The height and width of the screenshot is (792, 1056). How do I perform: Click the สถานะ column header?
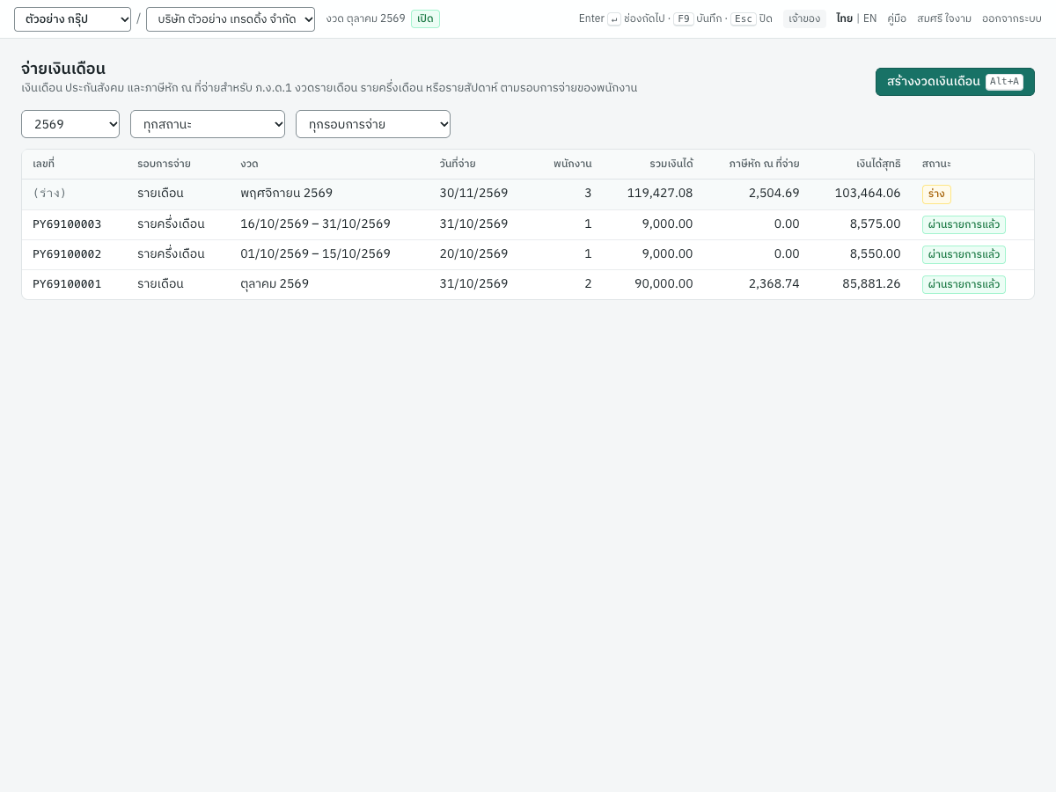click(x=936, y=165)
